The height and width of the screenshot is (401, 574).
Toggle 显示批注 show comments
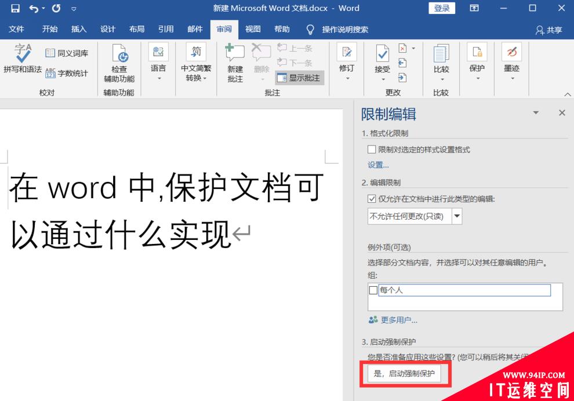pyautogui.click(x=299, y=78)
